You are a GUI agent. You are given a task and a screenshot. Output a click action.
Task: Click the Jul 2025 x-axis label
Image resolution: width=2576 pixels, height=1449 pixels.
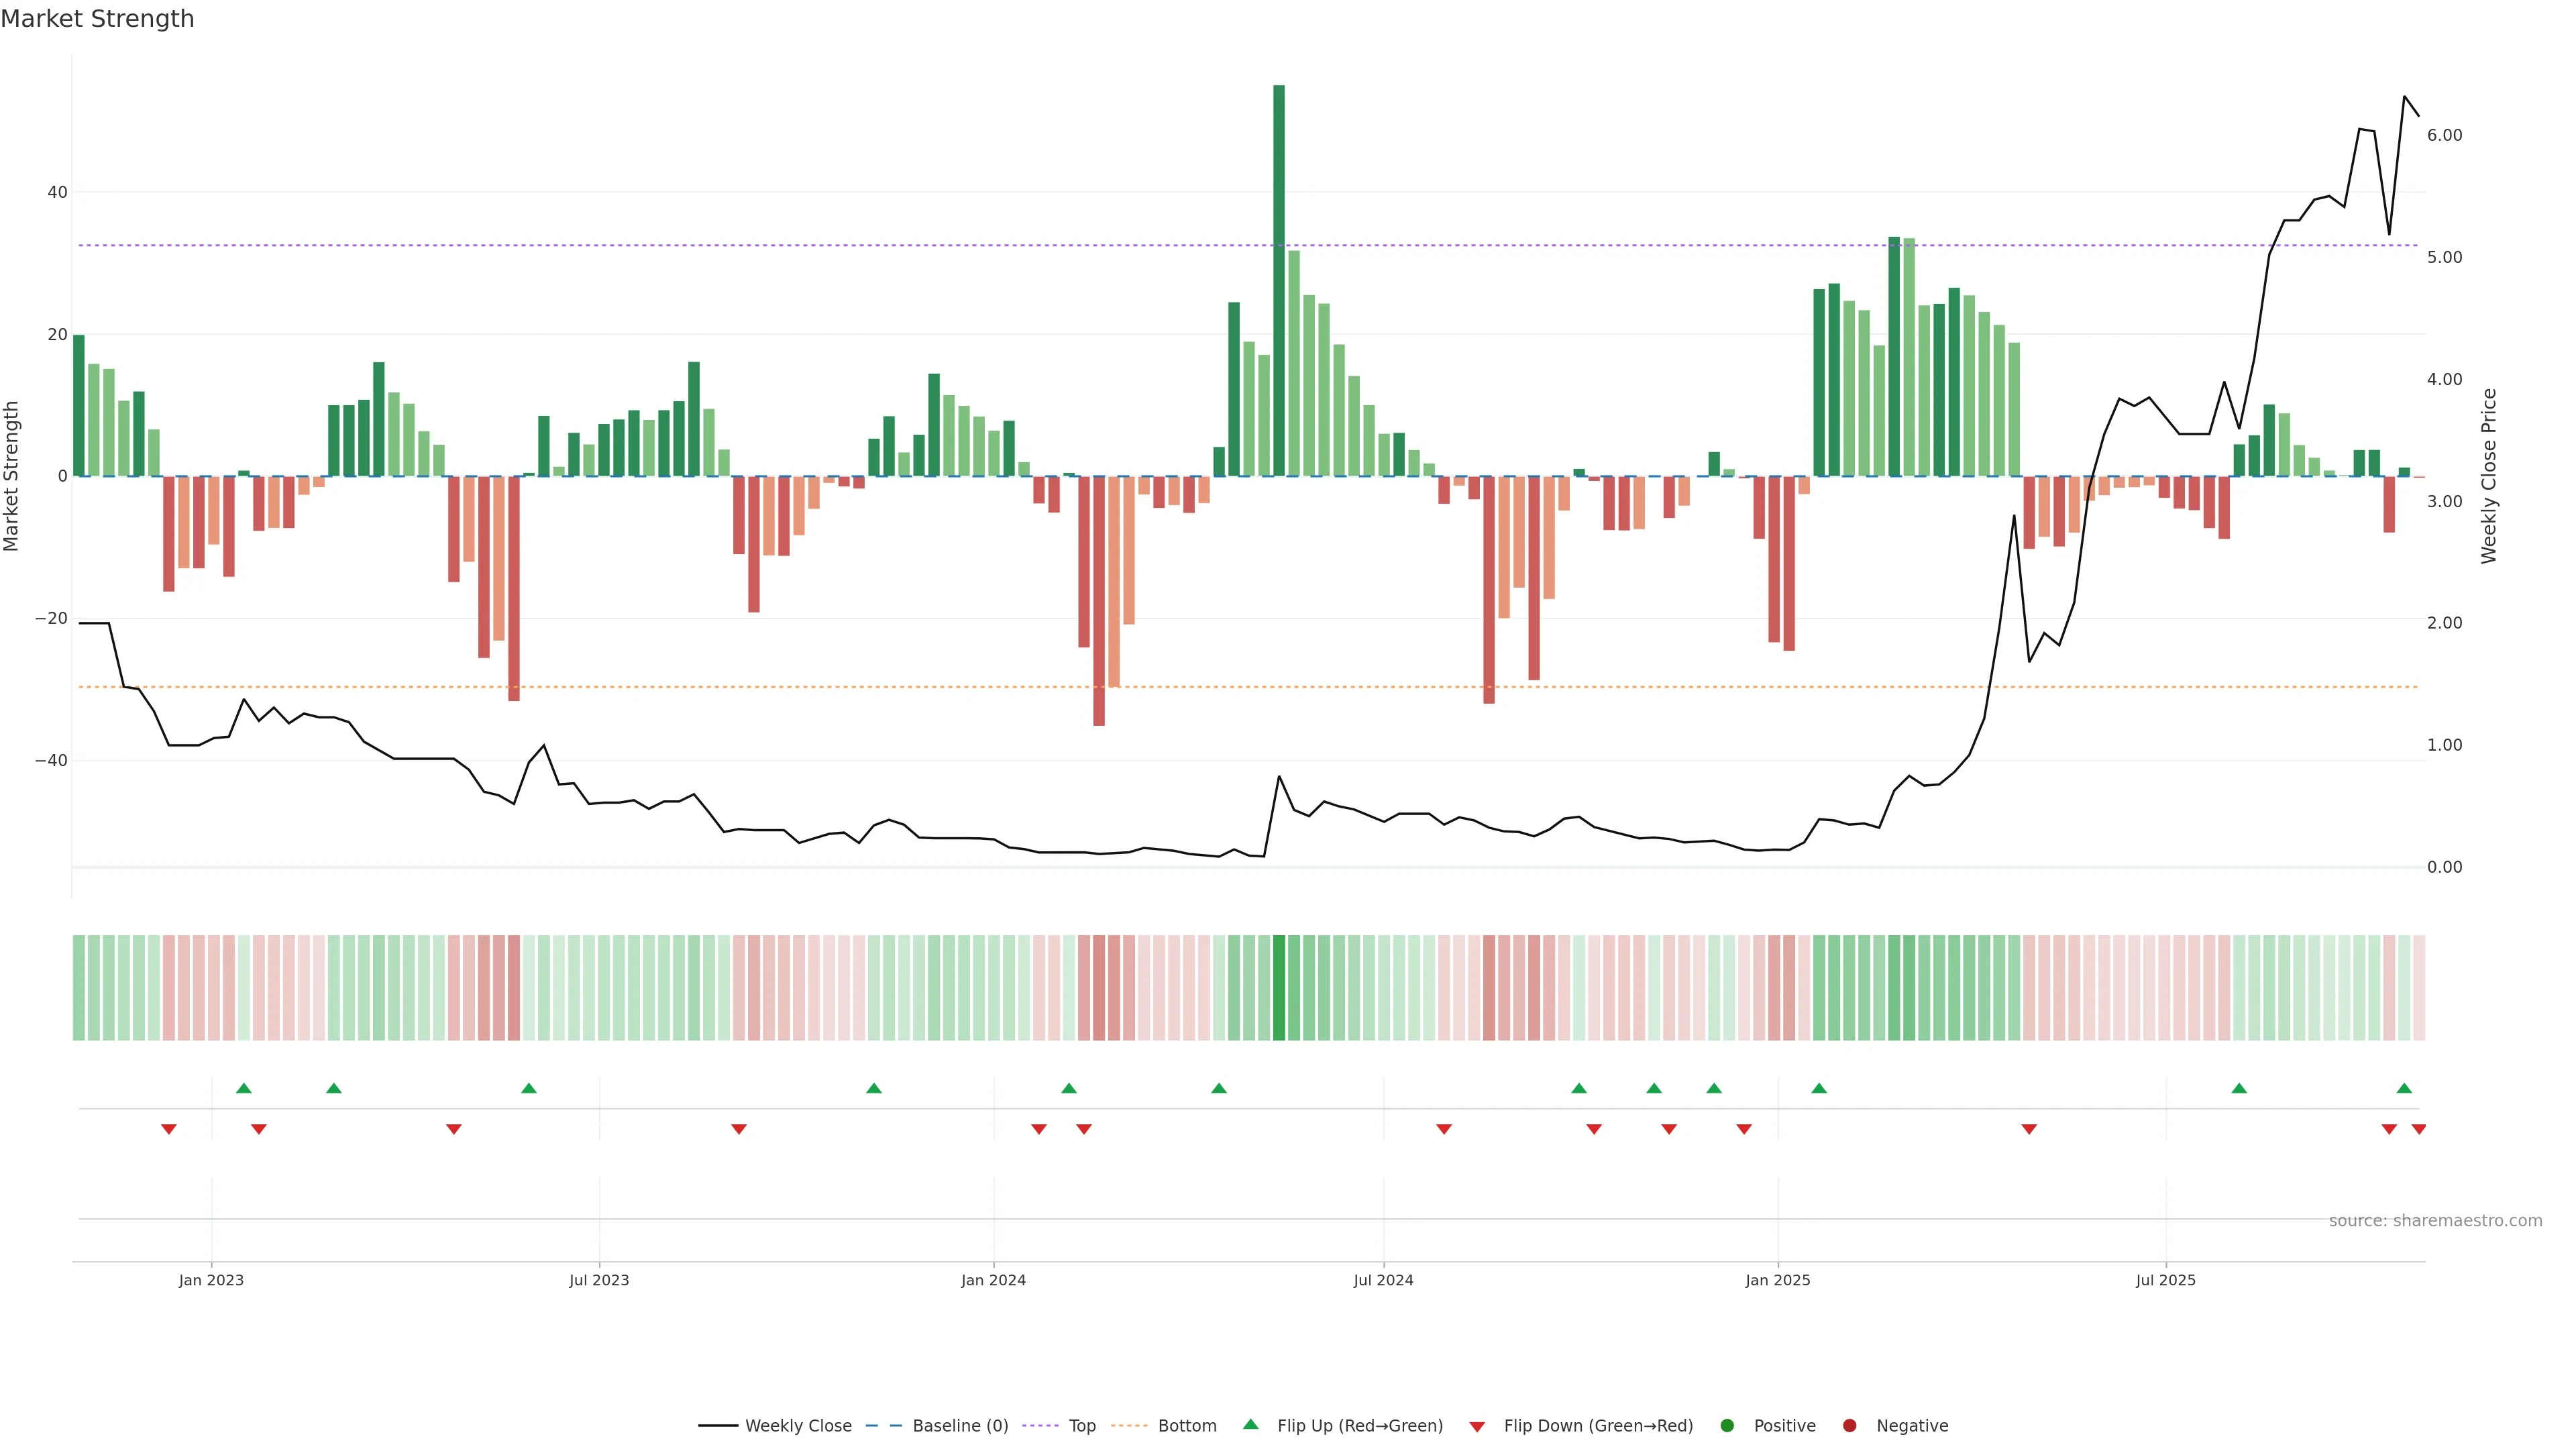(x=2165, y=1280)
